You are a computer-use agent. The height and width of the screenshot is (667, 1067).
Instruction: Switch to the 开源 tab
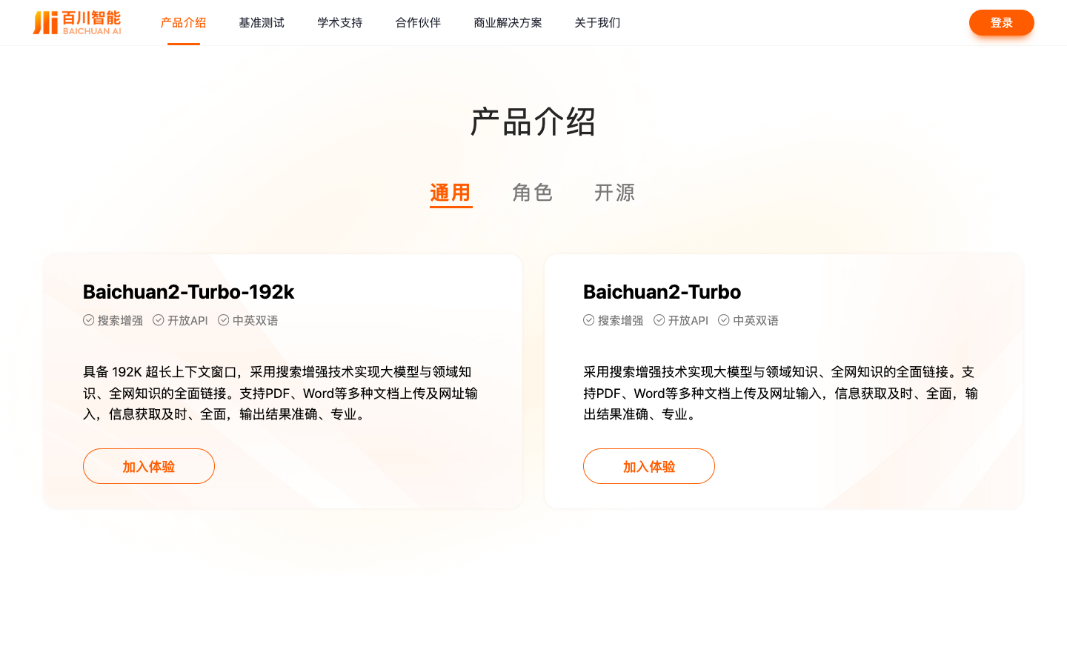(615, 193)
